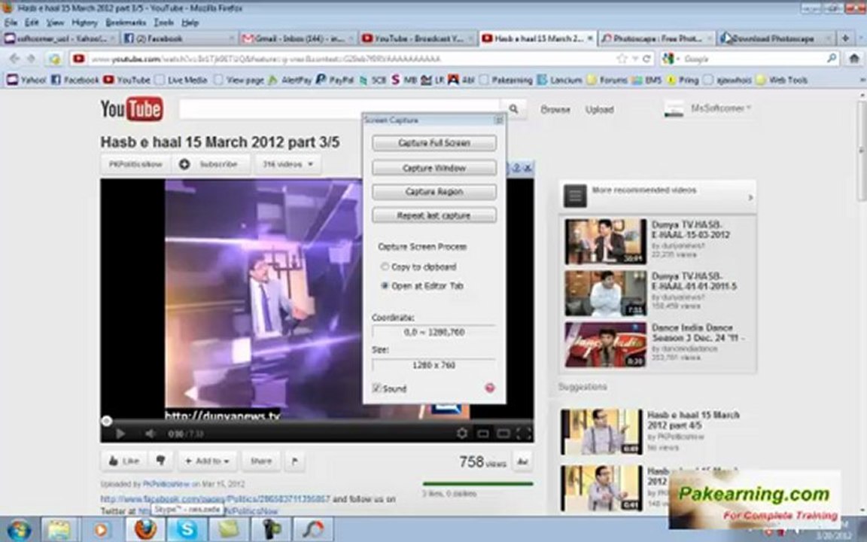
Task: Play the video with the play button
Action: 120,434
